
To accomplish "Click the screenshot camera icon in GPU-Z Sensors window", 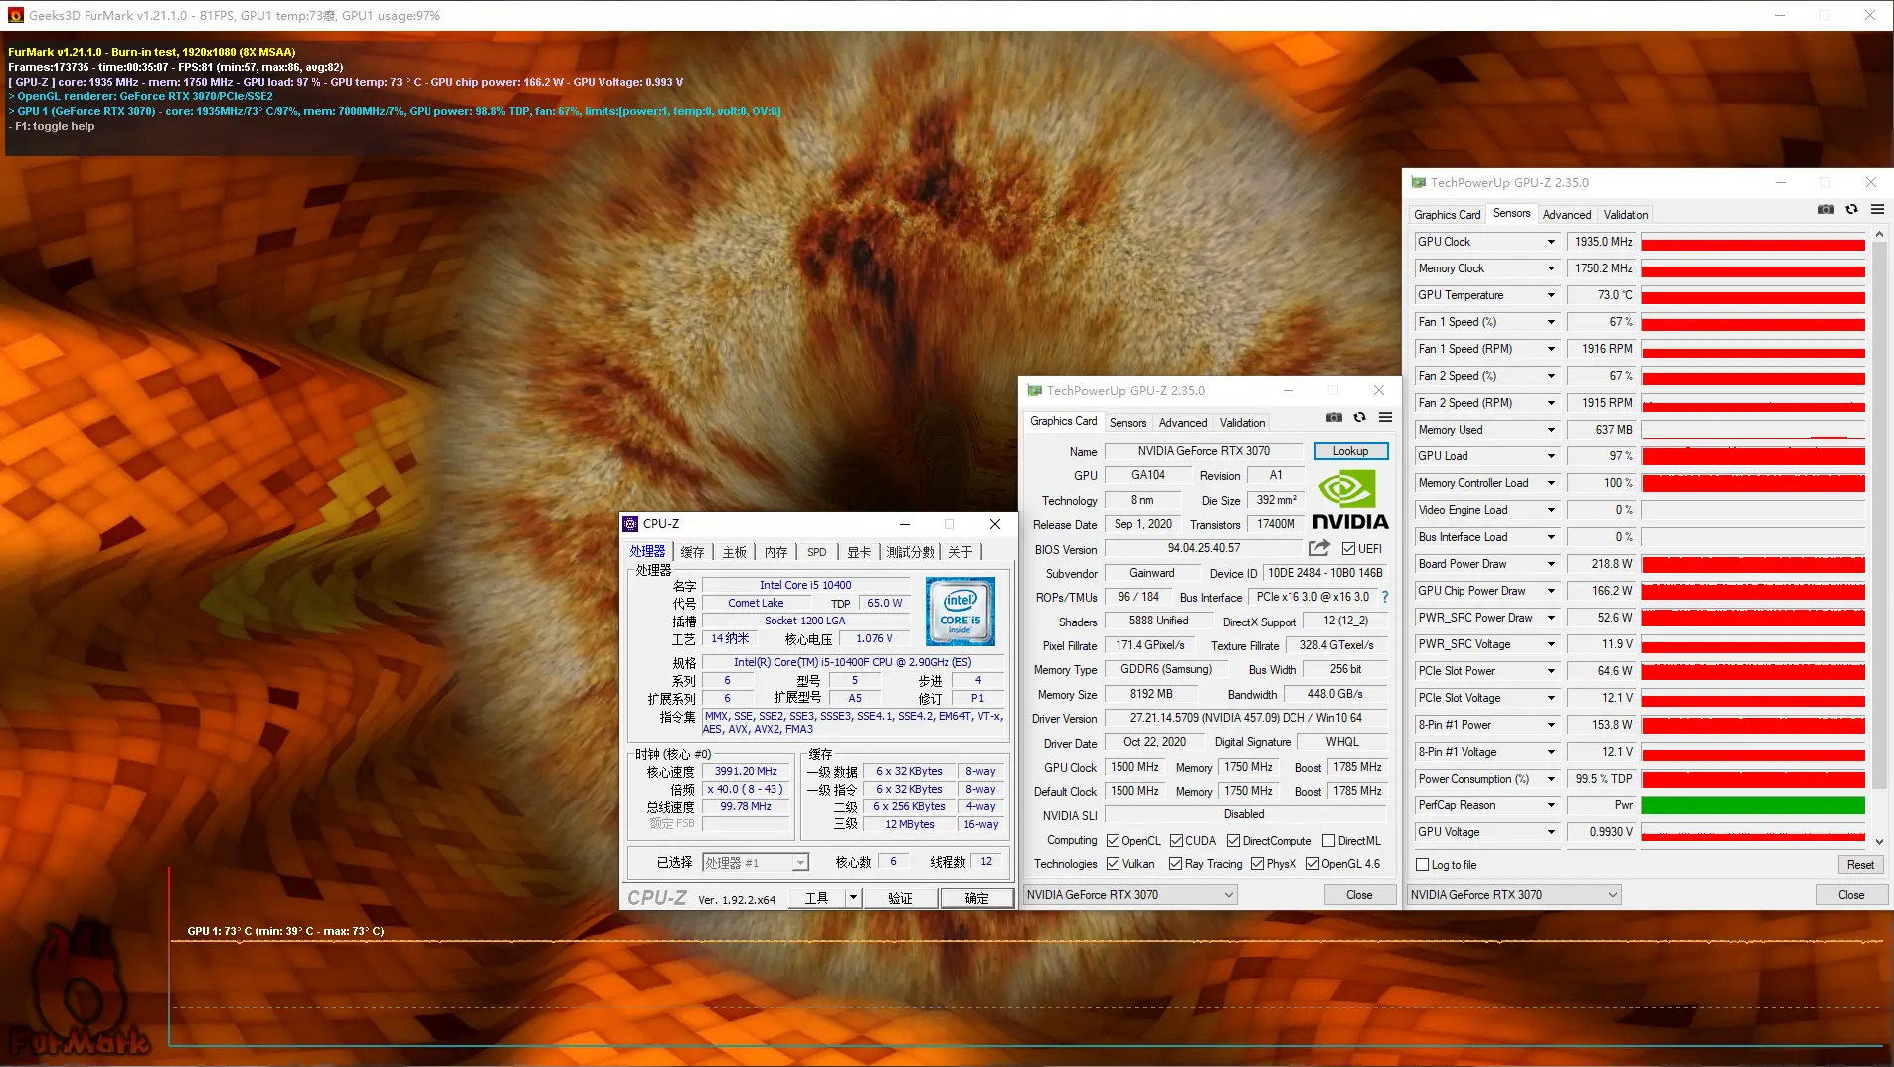I will pyautogui.click(x=1825, y=210).
